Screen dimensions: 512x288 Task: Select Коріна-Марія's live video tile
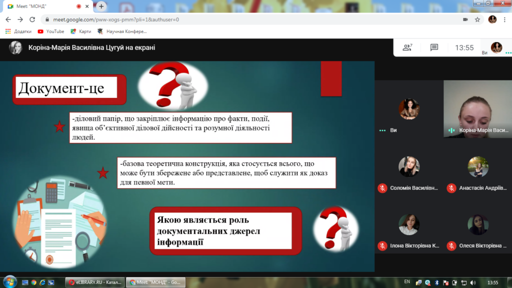477,109
